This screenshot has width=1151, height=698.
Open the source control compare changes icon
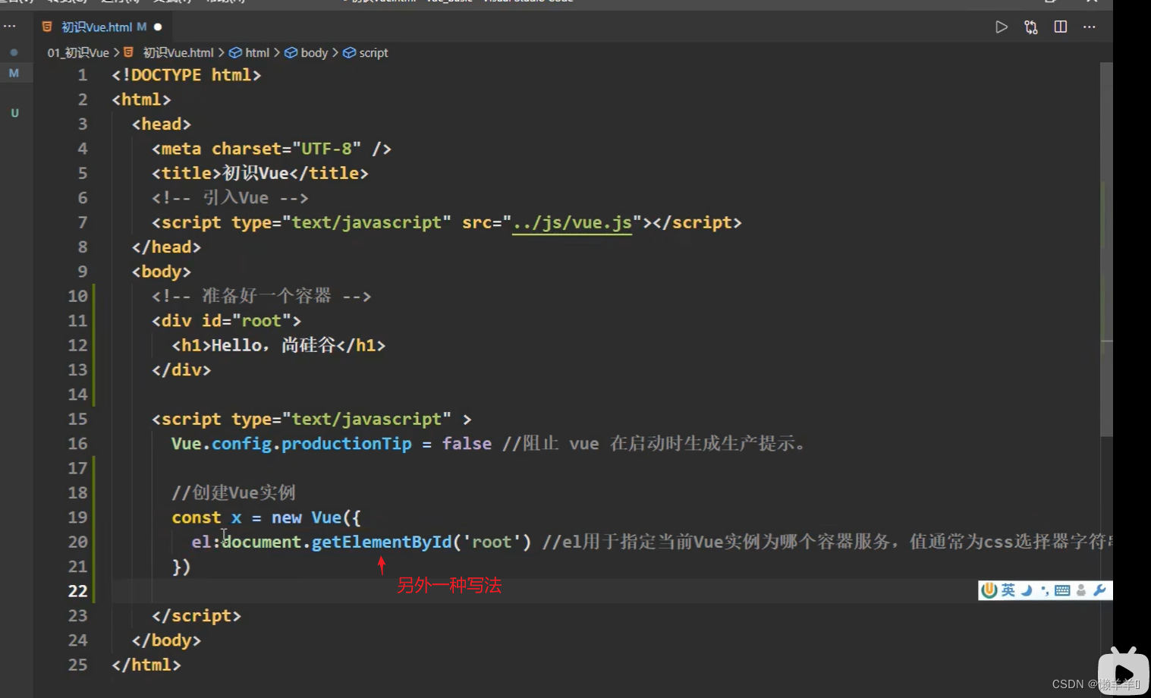[x=1031, y=27]
